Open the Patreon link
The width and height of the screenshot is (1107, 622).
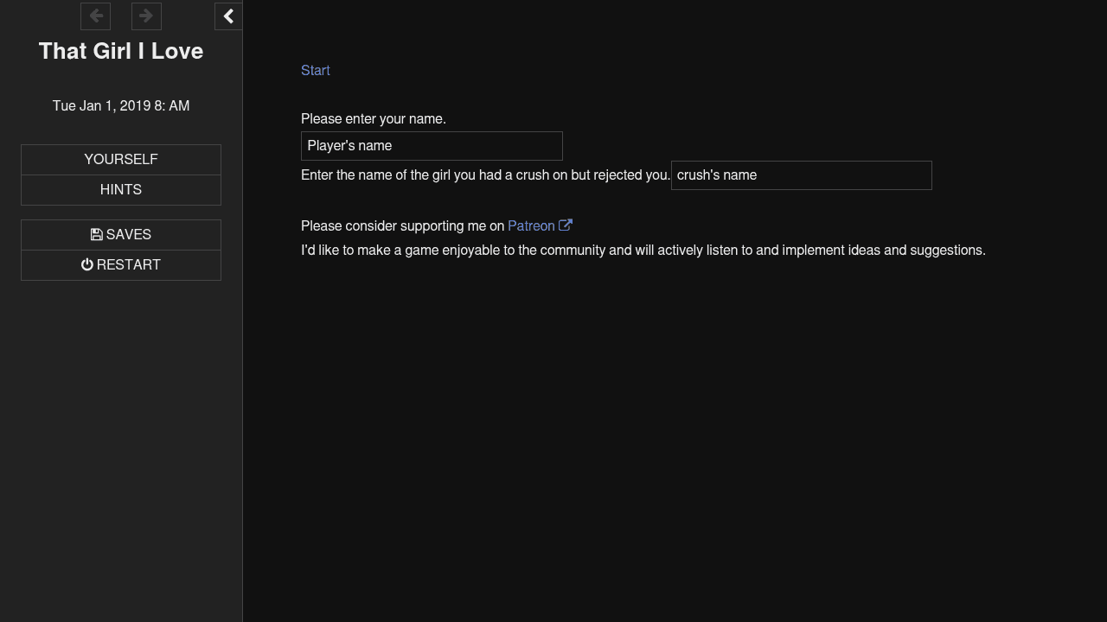click(531, 226)
